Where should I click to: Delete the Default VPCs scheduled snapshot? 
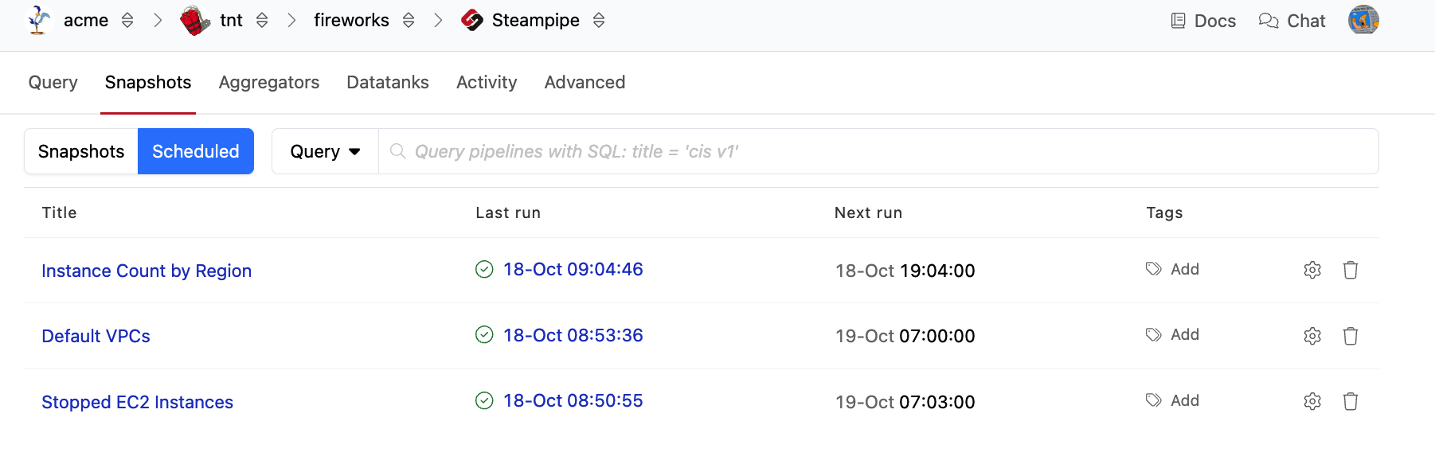pyautogui.click(x=1351, y=336)
